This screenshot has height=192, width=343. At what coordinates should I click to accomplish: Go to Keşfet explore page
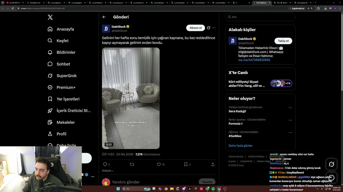click(x=58, y=41)
